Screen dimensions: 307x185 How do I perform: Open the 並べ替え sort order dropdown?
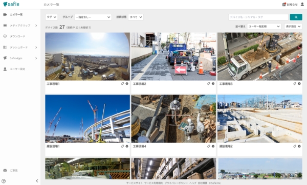click(264, 27)
